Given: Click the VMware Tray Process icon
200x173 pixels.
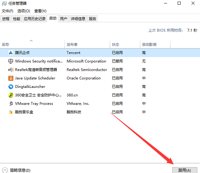Looking at the screenshot, I should 11,103.
